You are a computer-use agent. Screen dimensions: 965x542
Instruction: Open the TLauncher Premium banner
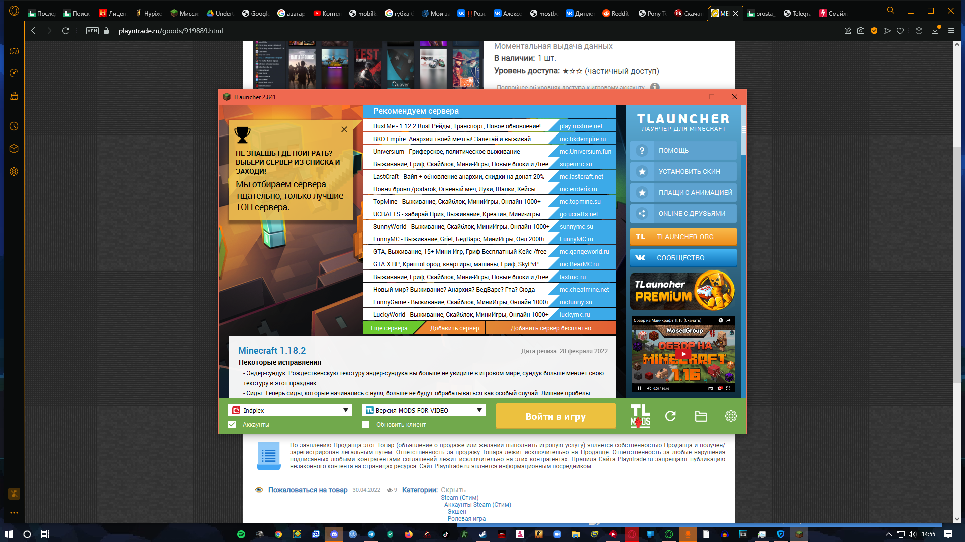coord(683,291)
